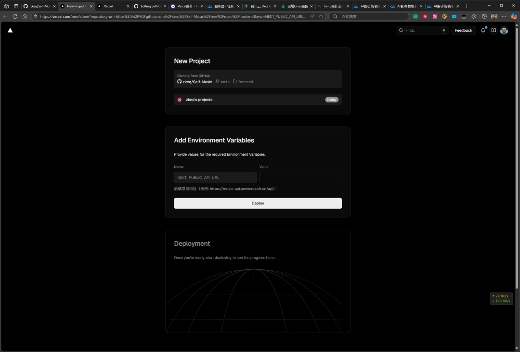Open the user avatar menu
Viewport: 520px width, 352px height.
pos(504,30)
